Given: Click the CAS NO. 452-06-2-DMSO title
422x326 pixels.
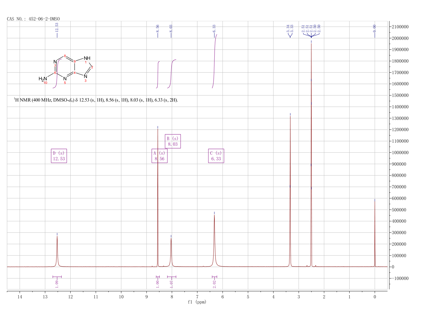Looking at the screenshot, I should point(33,19).
